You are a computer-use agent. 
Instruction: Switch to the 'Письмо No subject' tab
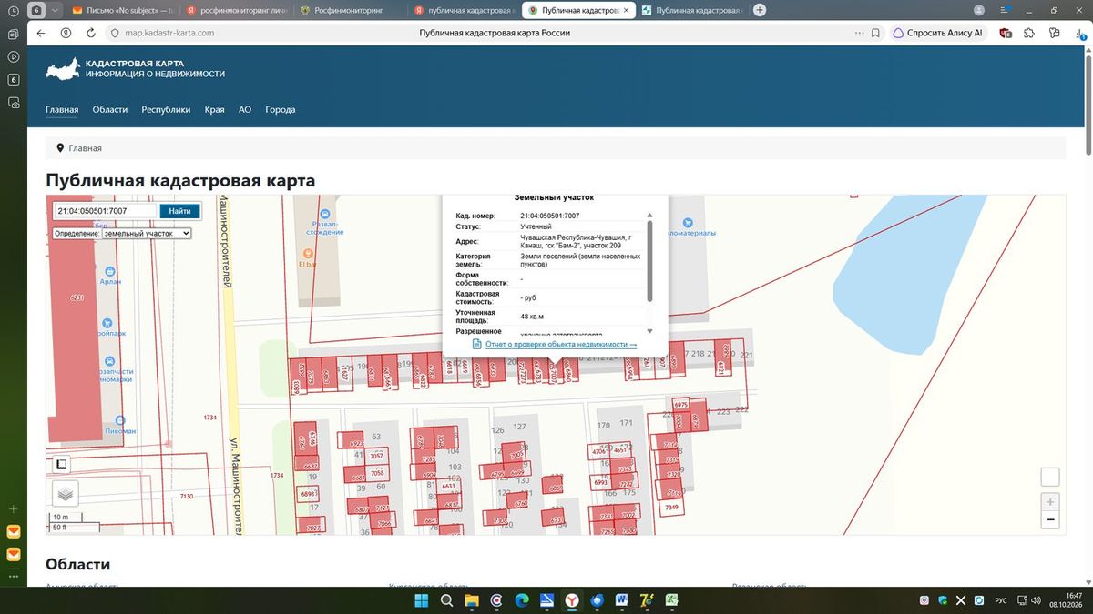[123, 10]
